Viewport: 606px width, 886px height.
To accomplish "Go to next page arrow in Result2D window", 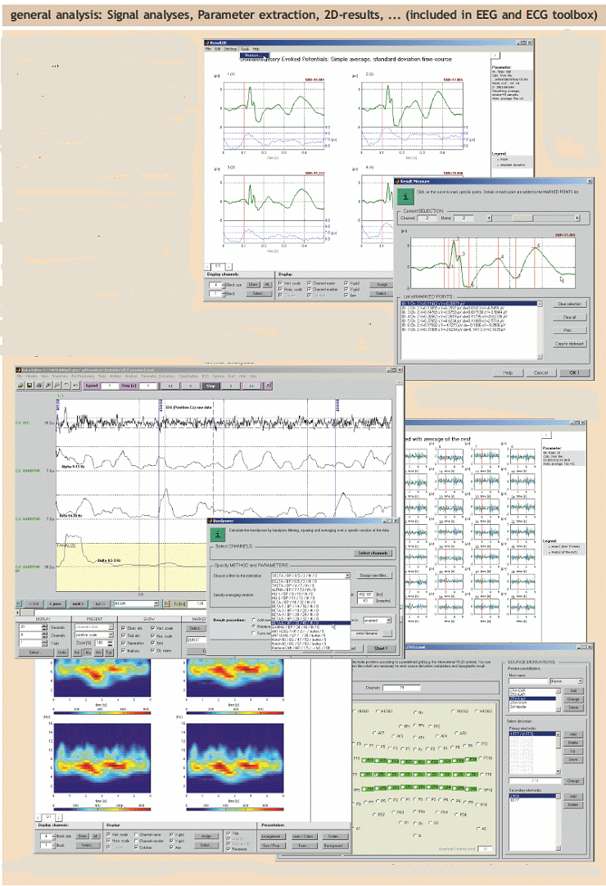I will coord(229,267).
